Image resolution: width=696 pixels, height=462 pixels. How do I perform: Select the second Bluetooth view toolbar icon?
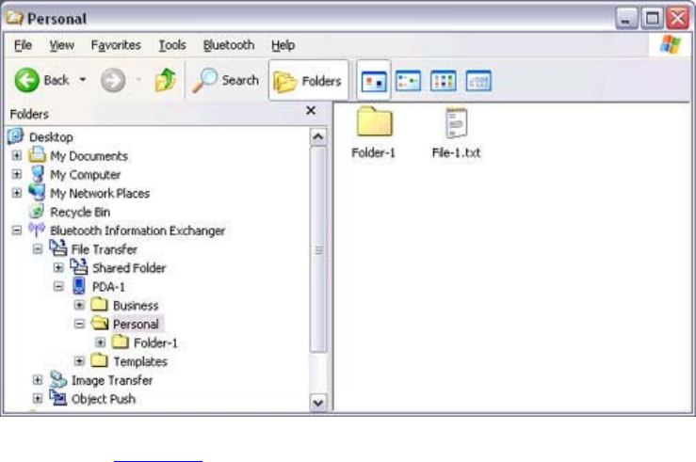point(409,81)
